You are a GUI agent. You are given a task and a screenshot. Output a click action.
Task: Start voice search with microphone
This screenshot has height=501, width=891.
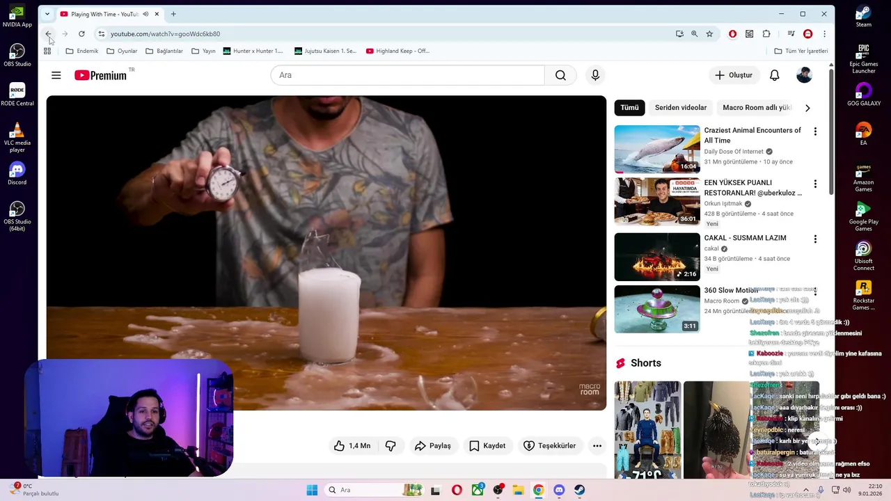[x=595, y=75]
